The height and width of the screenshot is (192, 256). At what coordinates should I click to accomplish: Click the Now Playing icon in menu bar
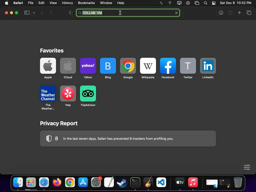coord(188,3)
